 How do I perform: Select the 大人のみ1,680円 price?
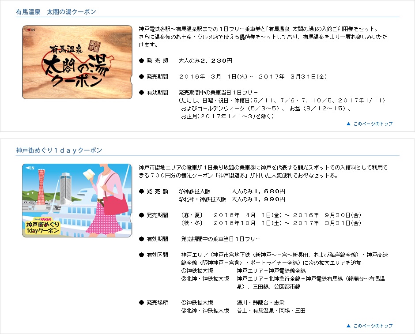pos(258,191)
